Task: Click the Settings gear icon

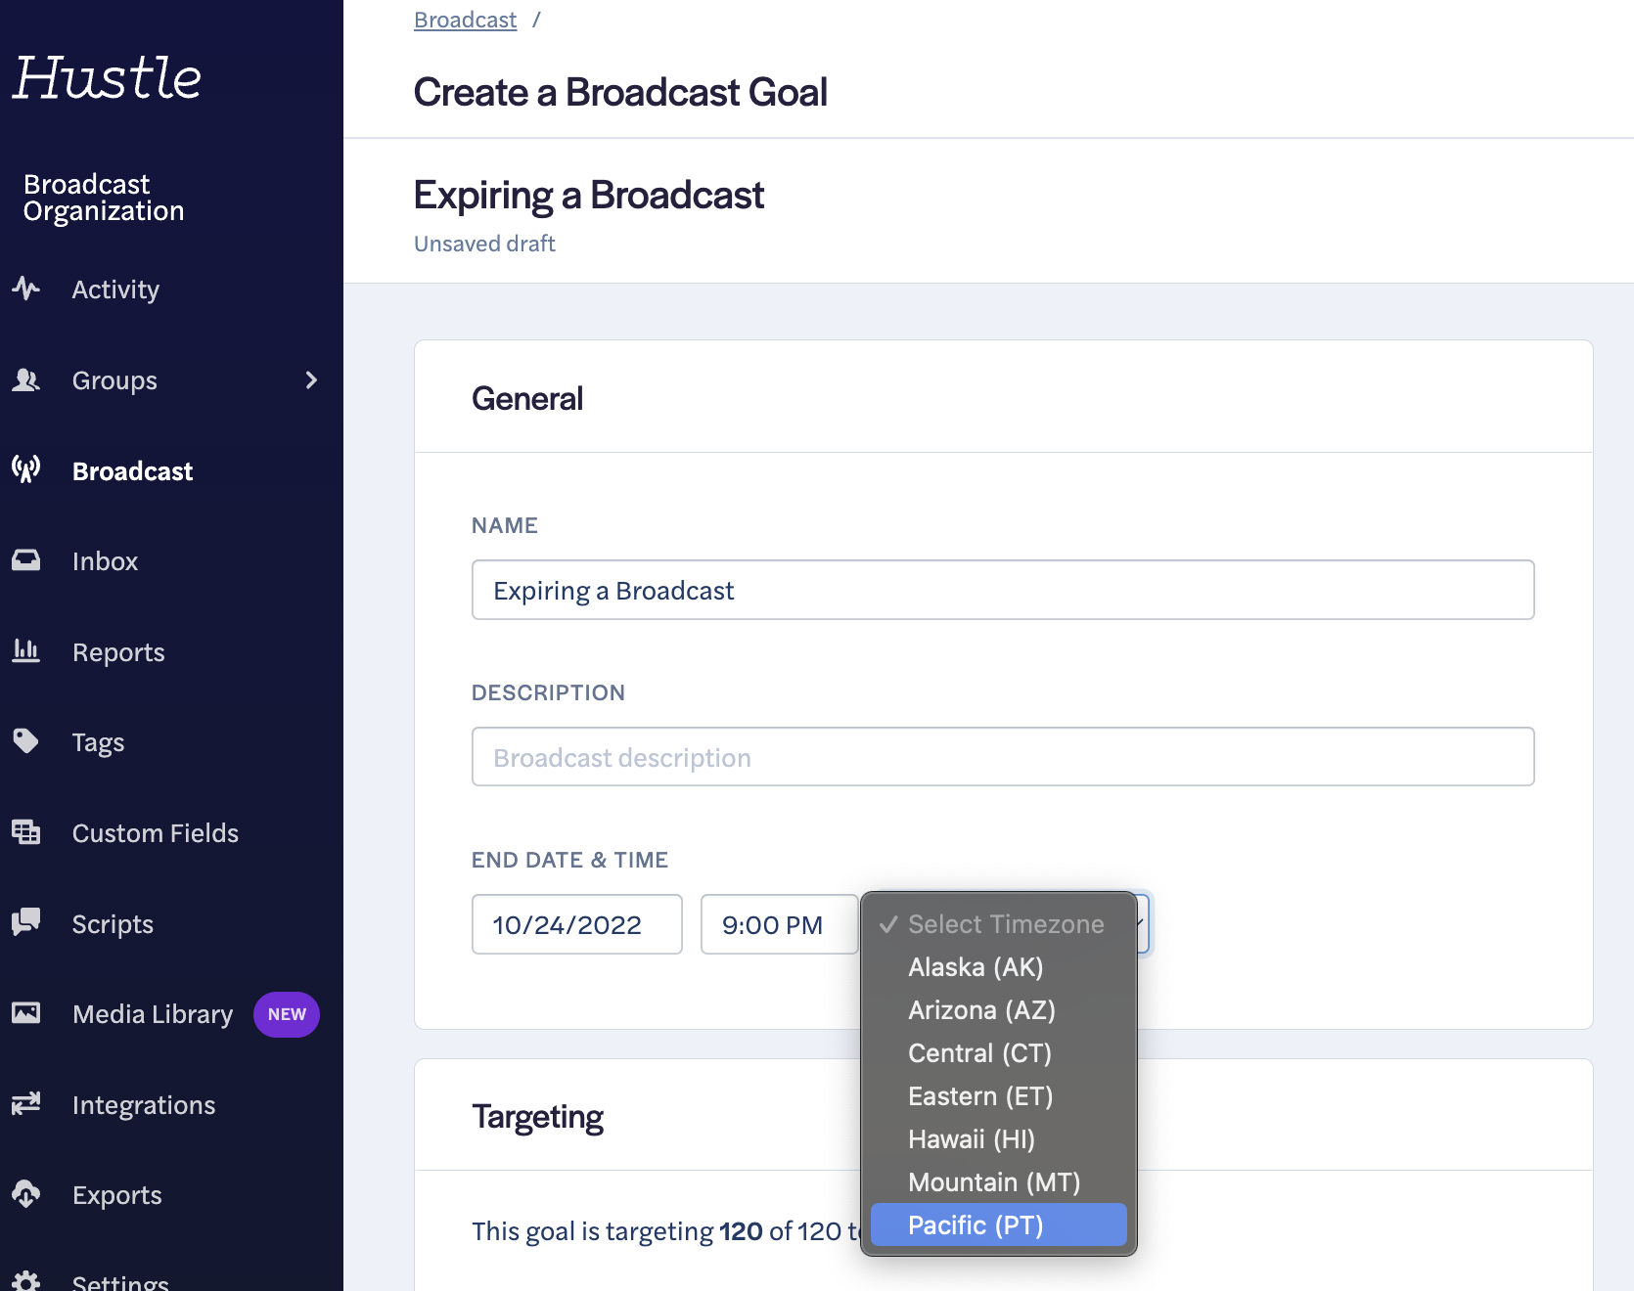Action: (x=26, y=1281)
